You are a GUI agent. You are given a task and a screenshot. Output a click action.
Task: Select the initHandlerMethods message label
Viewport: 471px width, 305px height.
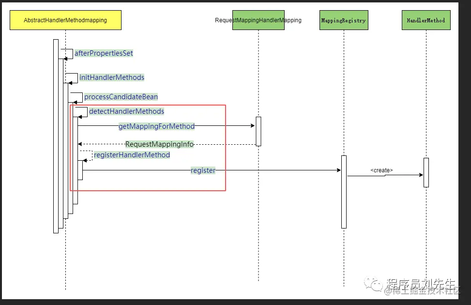(x=112, y=77)
